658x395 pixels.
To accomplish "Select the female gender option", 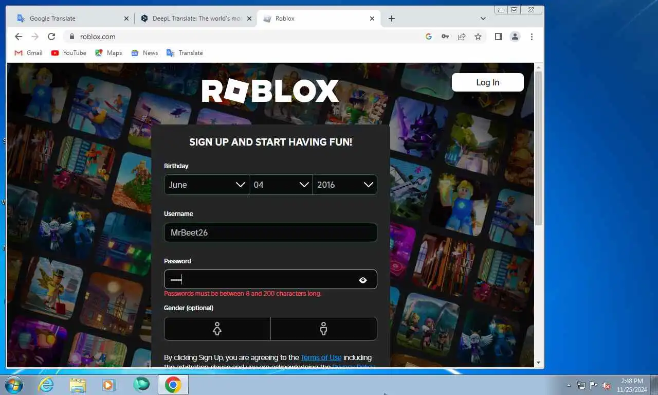I will tap(217, 329).
